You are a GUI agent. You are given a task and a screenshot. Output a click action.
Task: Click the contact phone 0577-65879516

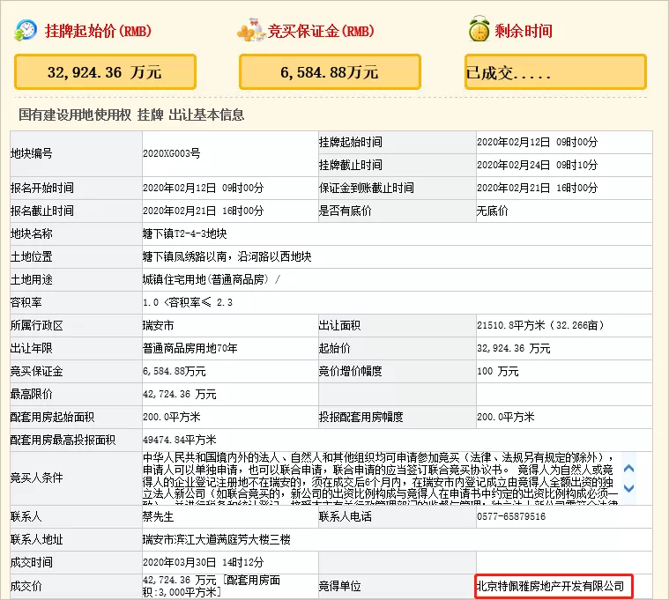tap(513, 516)
